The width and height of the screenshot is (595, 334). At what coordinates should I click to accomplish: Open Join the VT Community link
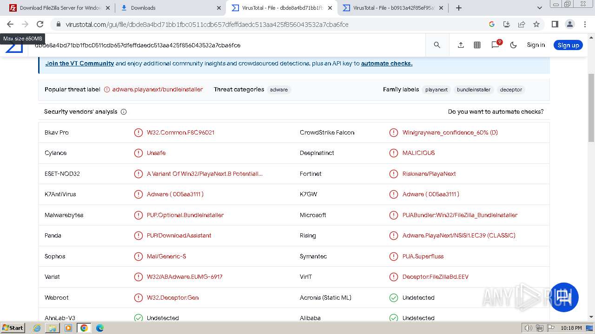pyautogui.click(x=79, y=64)
